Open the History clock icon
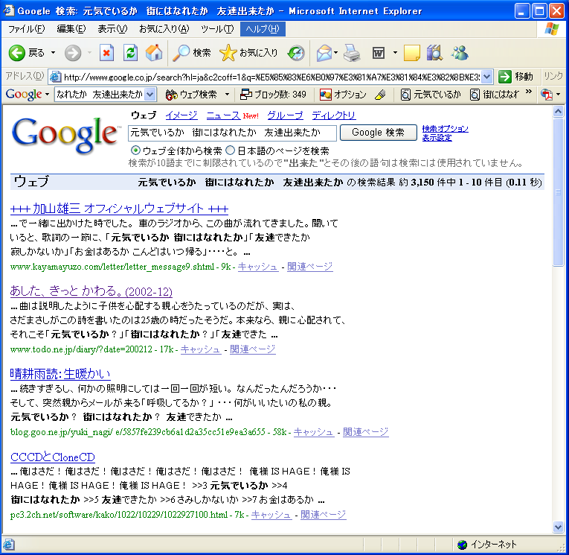 296,53
